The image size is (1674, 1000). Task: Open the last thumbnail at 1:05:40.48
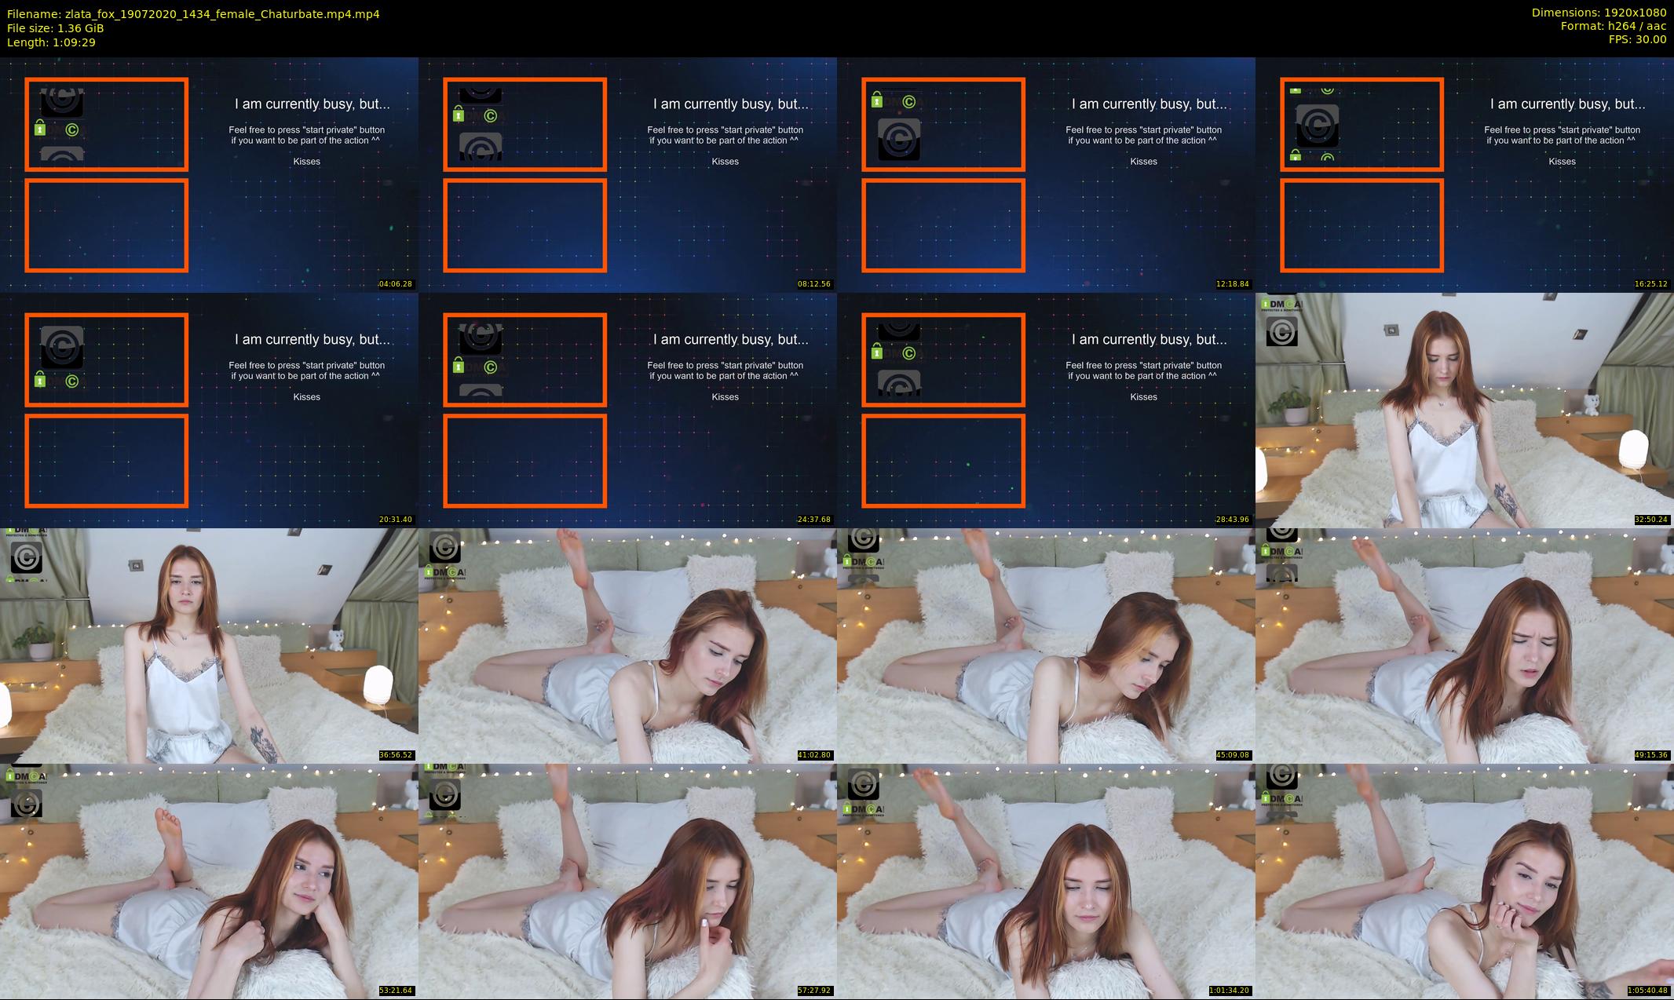point(1464,881)
